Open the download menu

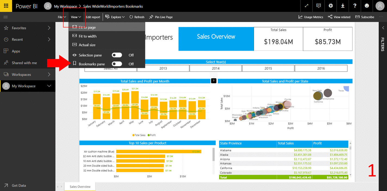(x=343, y=6)
